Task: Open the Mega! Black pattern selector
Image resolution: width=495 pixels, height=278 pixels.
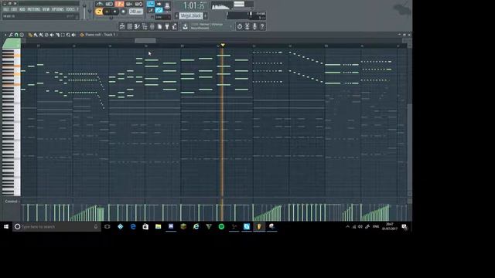Action: tap(191, 15)
